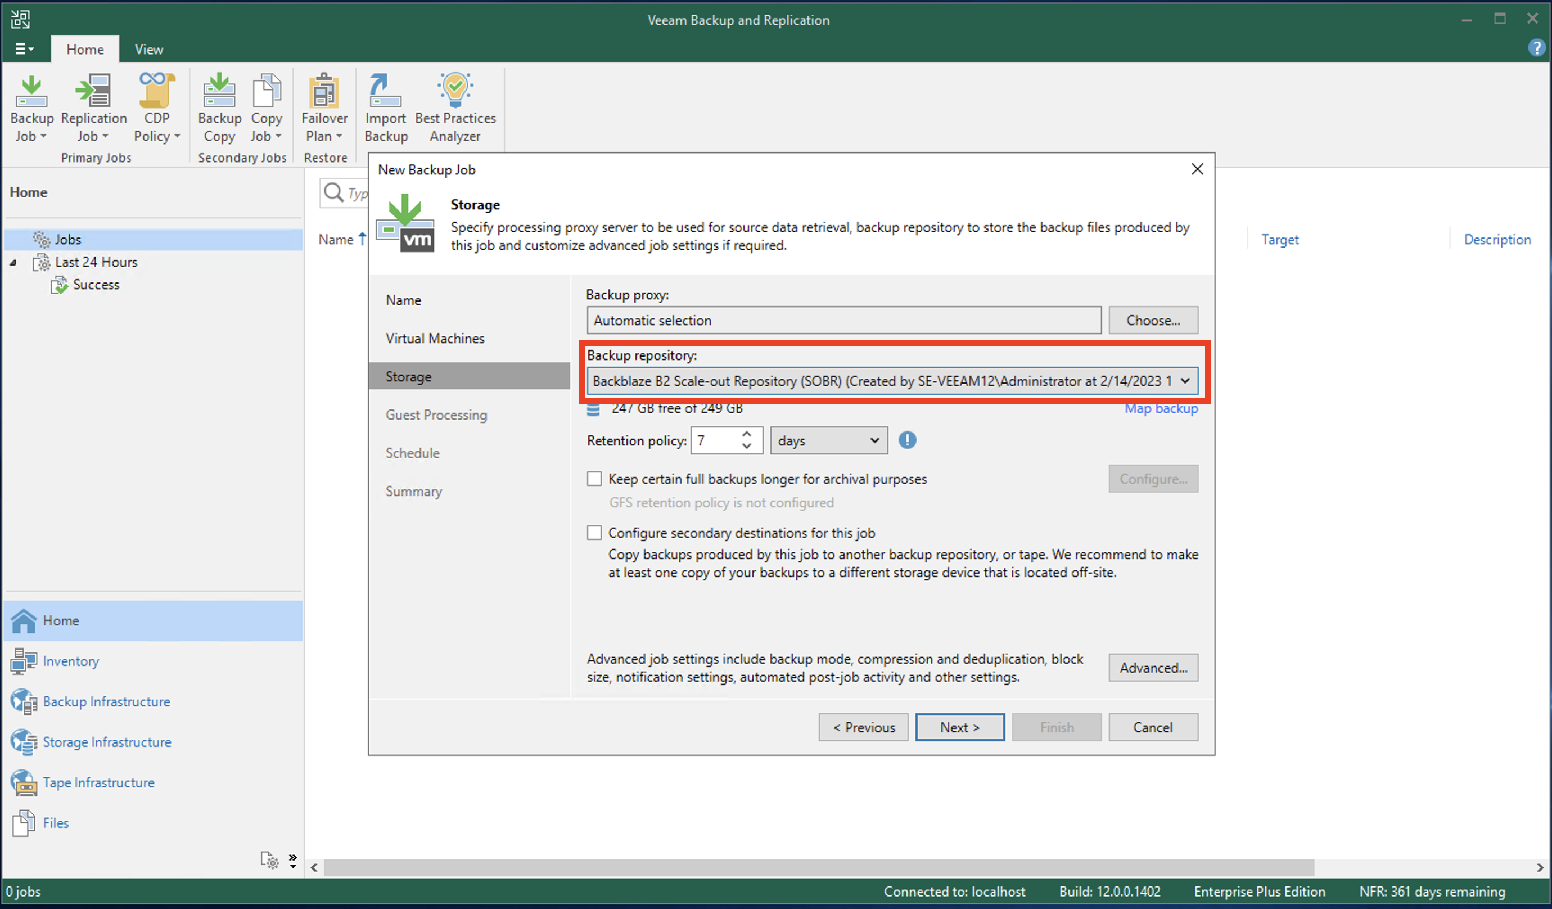Image resolution: width=1552 pixels, height=909 pixels.
Task: Open the Replication Job ribbon button
Action: pyautogui.click(x=93, y=109)
